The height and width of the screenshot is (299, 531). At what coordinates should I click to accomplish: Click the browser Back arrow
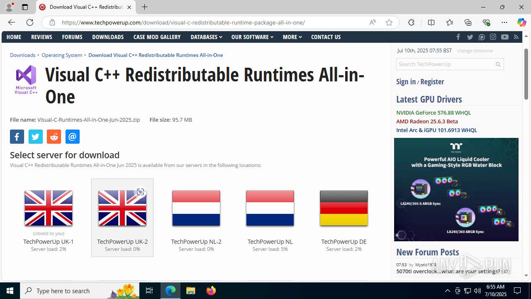(12, 22)
